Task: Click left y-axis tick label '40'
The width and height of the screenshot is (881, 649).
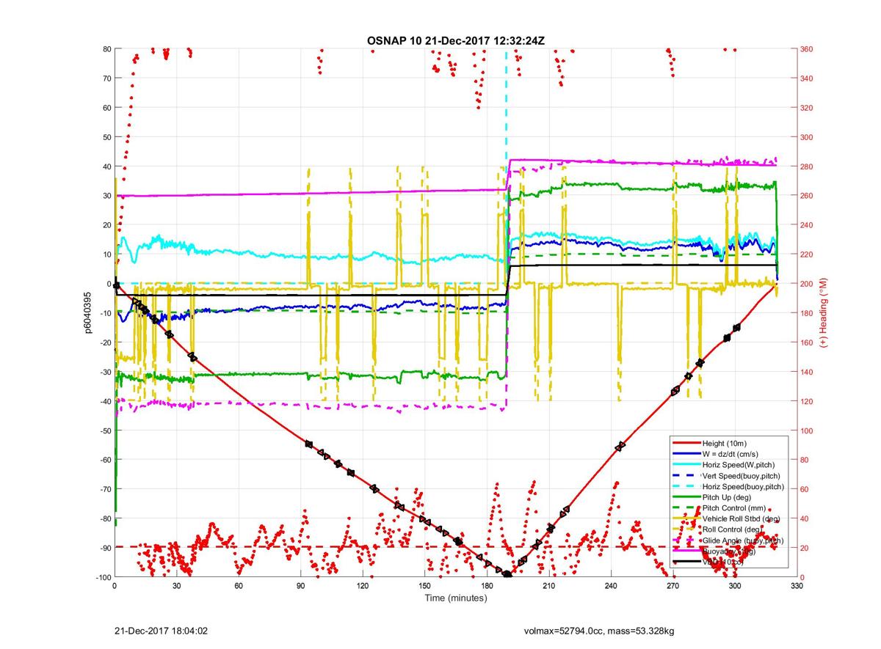Action: tap(106, 166)
